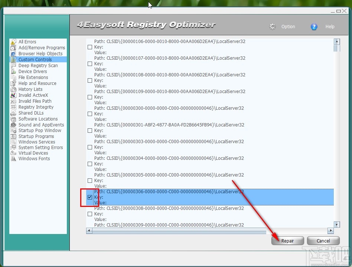Screen dimensions: 352x267
Task: Click the horizontal scrollbar thumb
Action: [x=179, y=231]
